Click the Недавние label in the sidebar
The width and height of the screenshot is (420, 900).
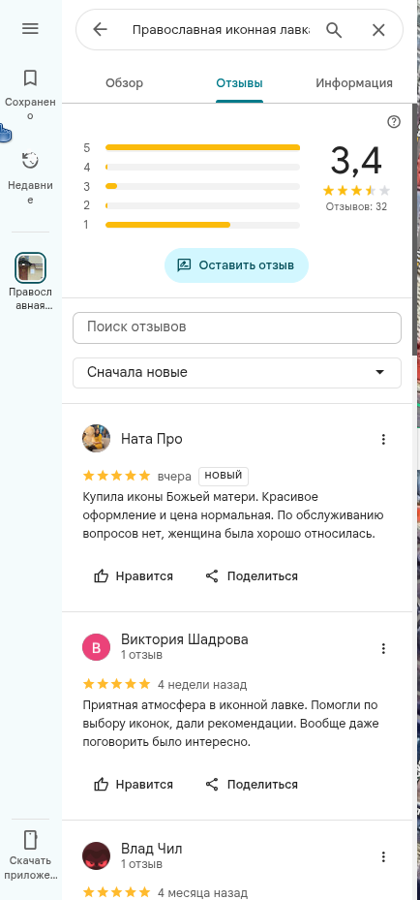[x=30, y=192]
